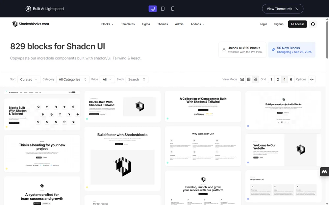The image size is (329, 205).
Task: Open the Options sparkle icon button
Action: click(x=312, y=79)
